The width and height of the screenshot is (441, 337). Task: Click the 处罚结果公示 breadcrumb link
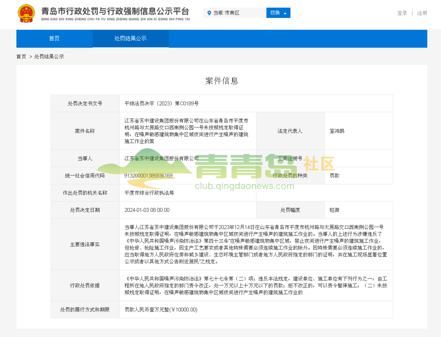pos(49,56)
